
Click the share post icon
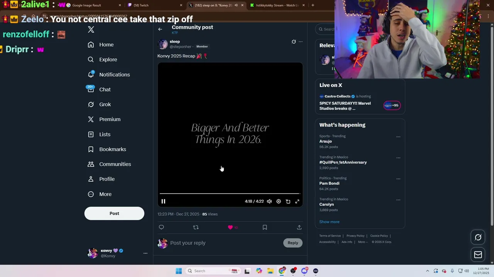coord(299,227)
